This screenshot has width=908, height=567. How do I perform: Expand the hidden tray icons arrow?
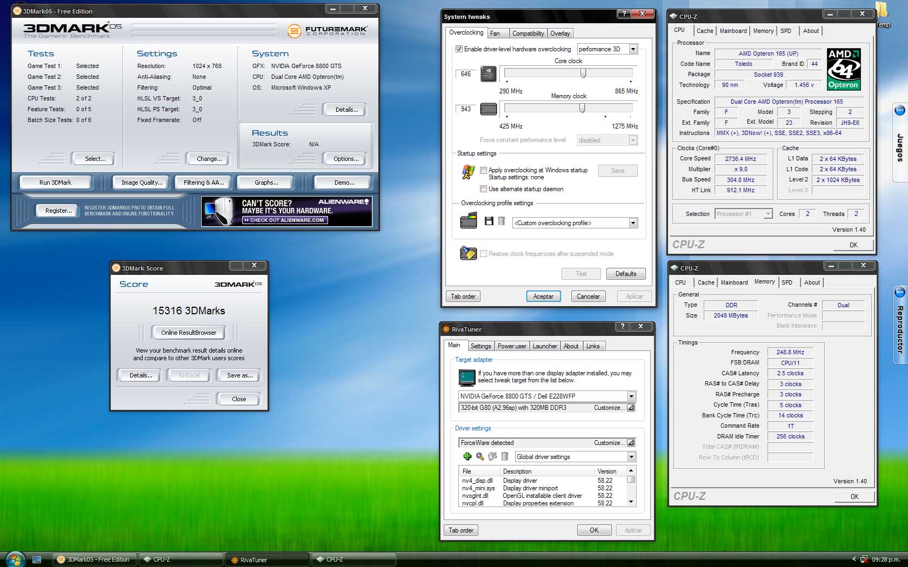point(854,559)
